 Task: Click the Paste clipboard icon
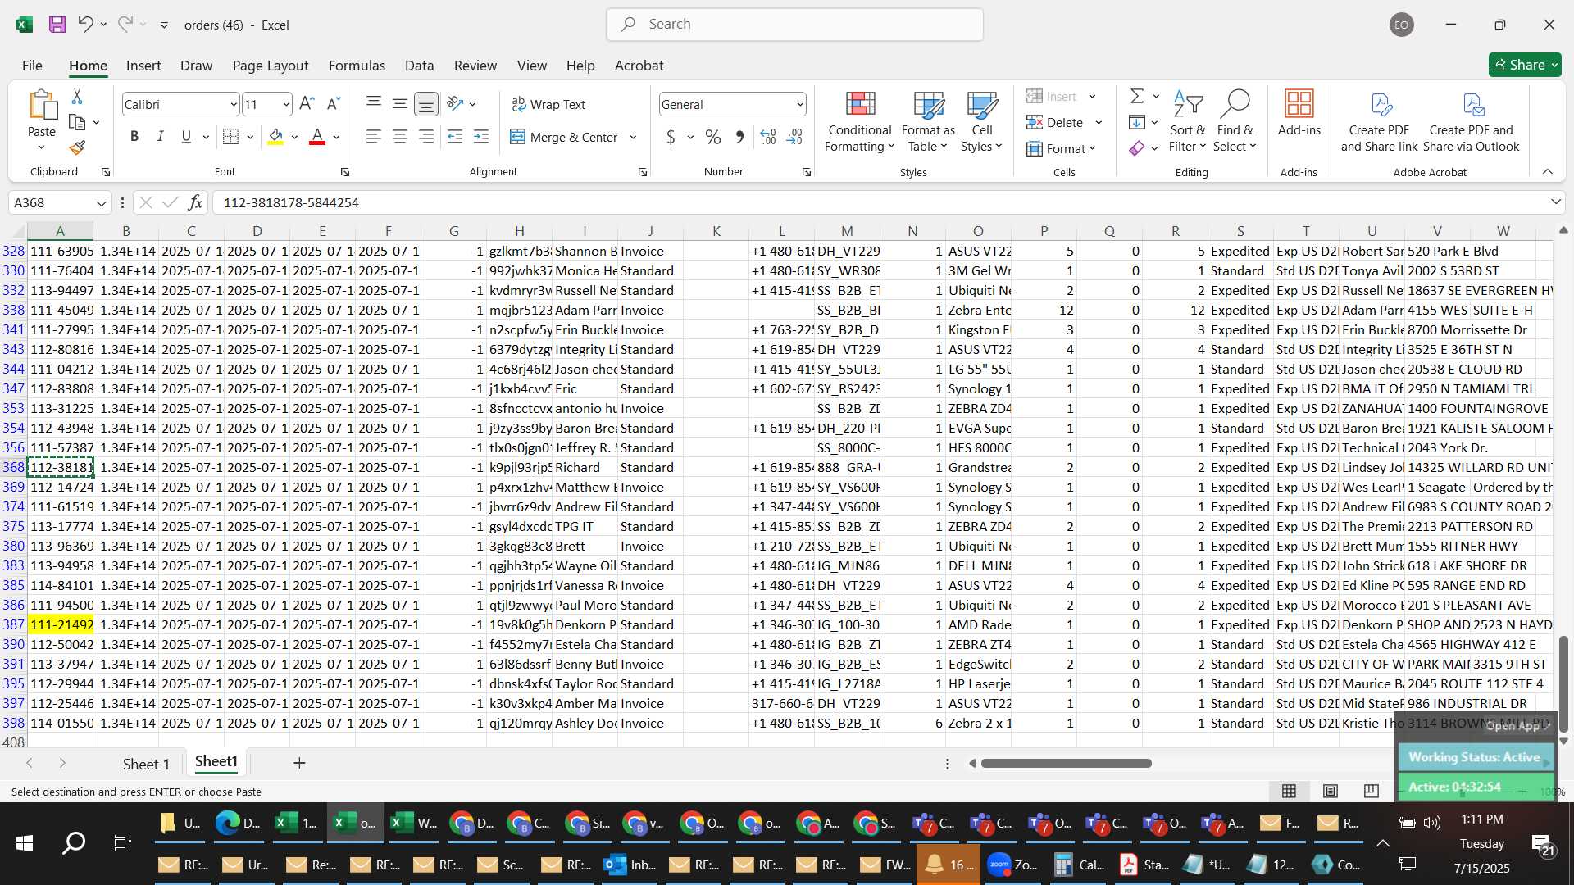click(42, 106)
